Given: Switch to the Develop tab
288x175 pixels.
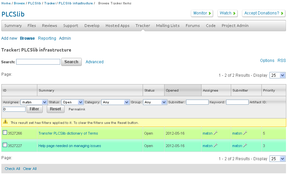Looking at the screenshot, I should pyautogui.click(x=92, y=26).
